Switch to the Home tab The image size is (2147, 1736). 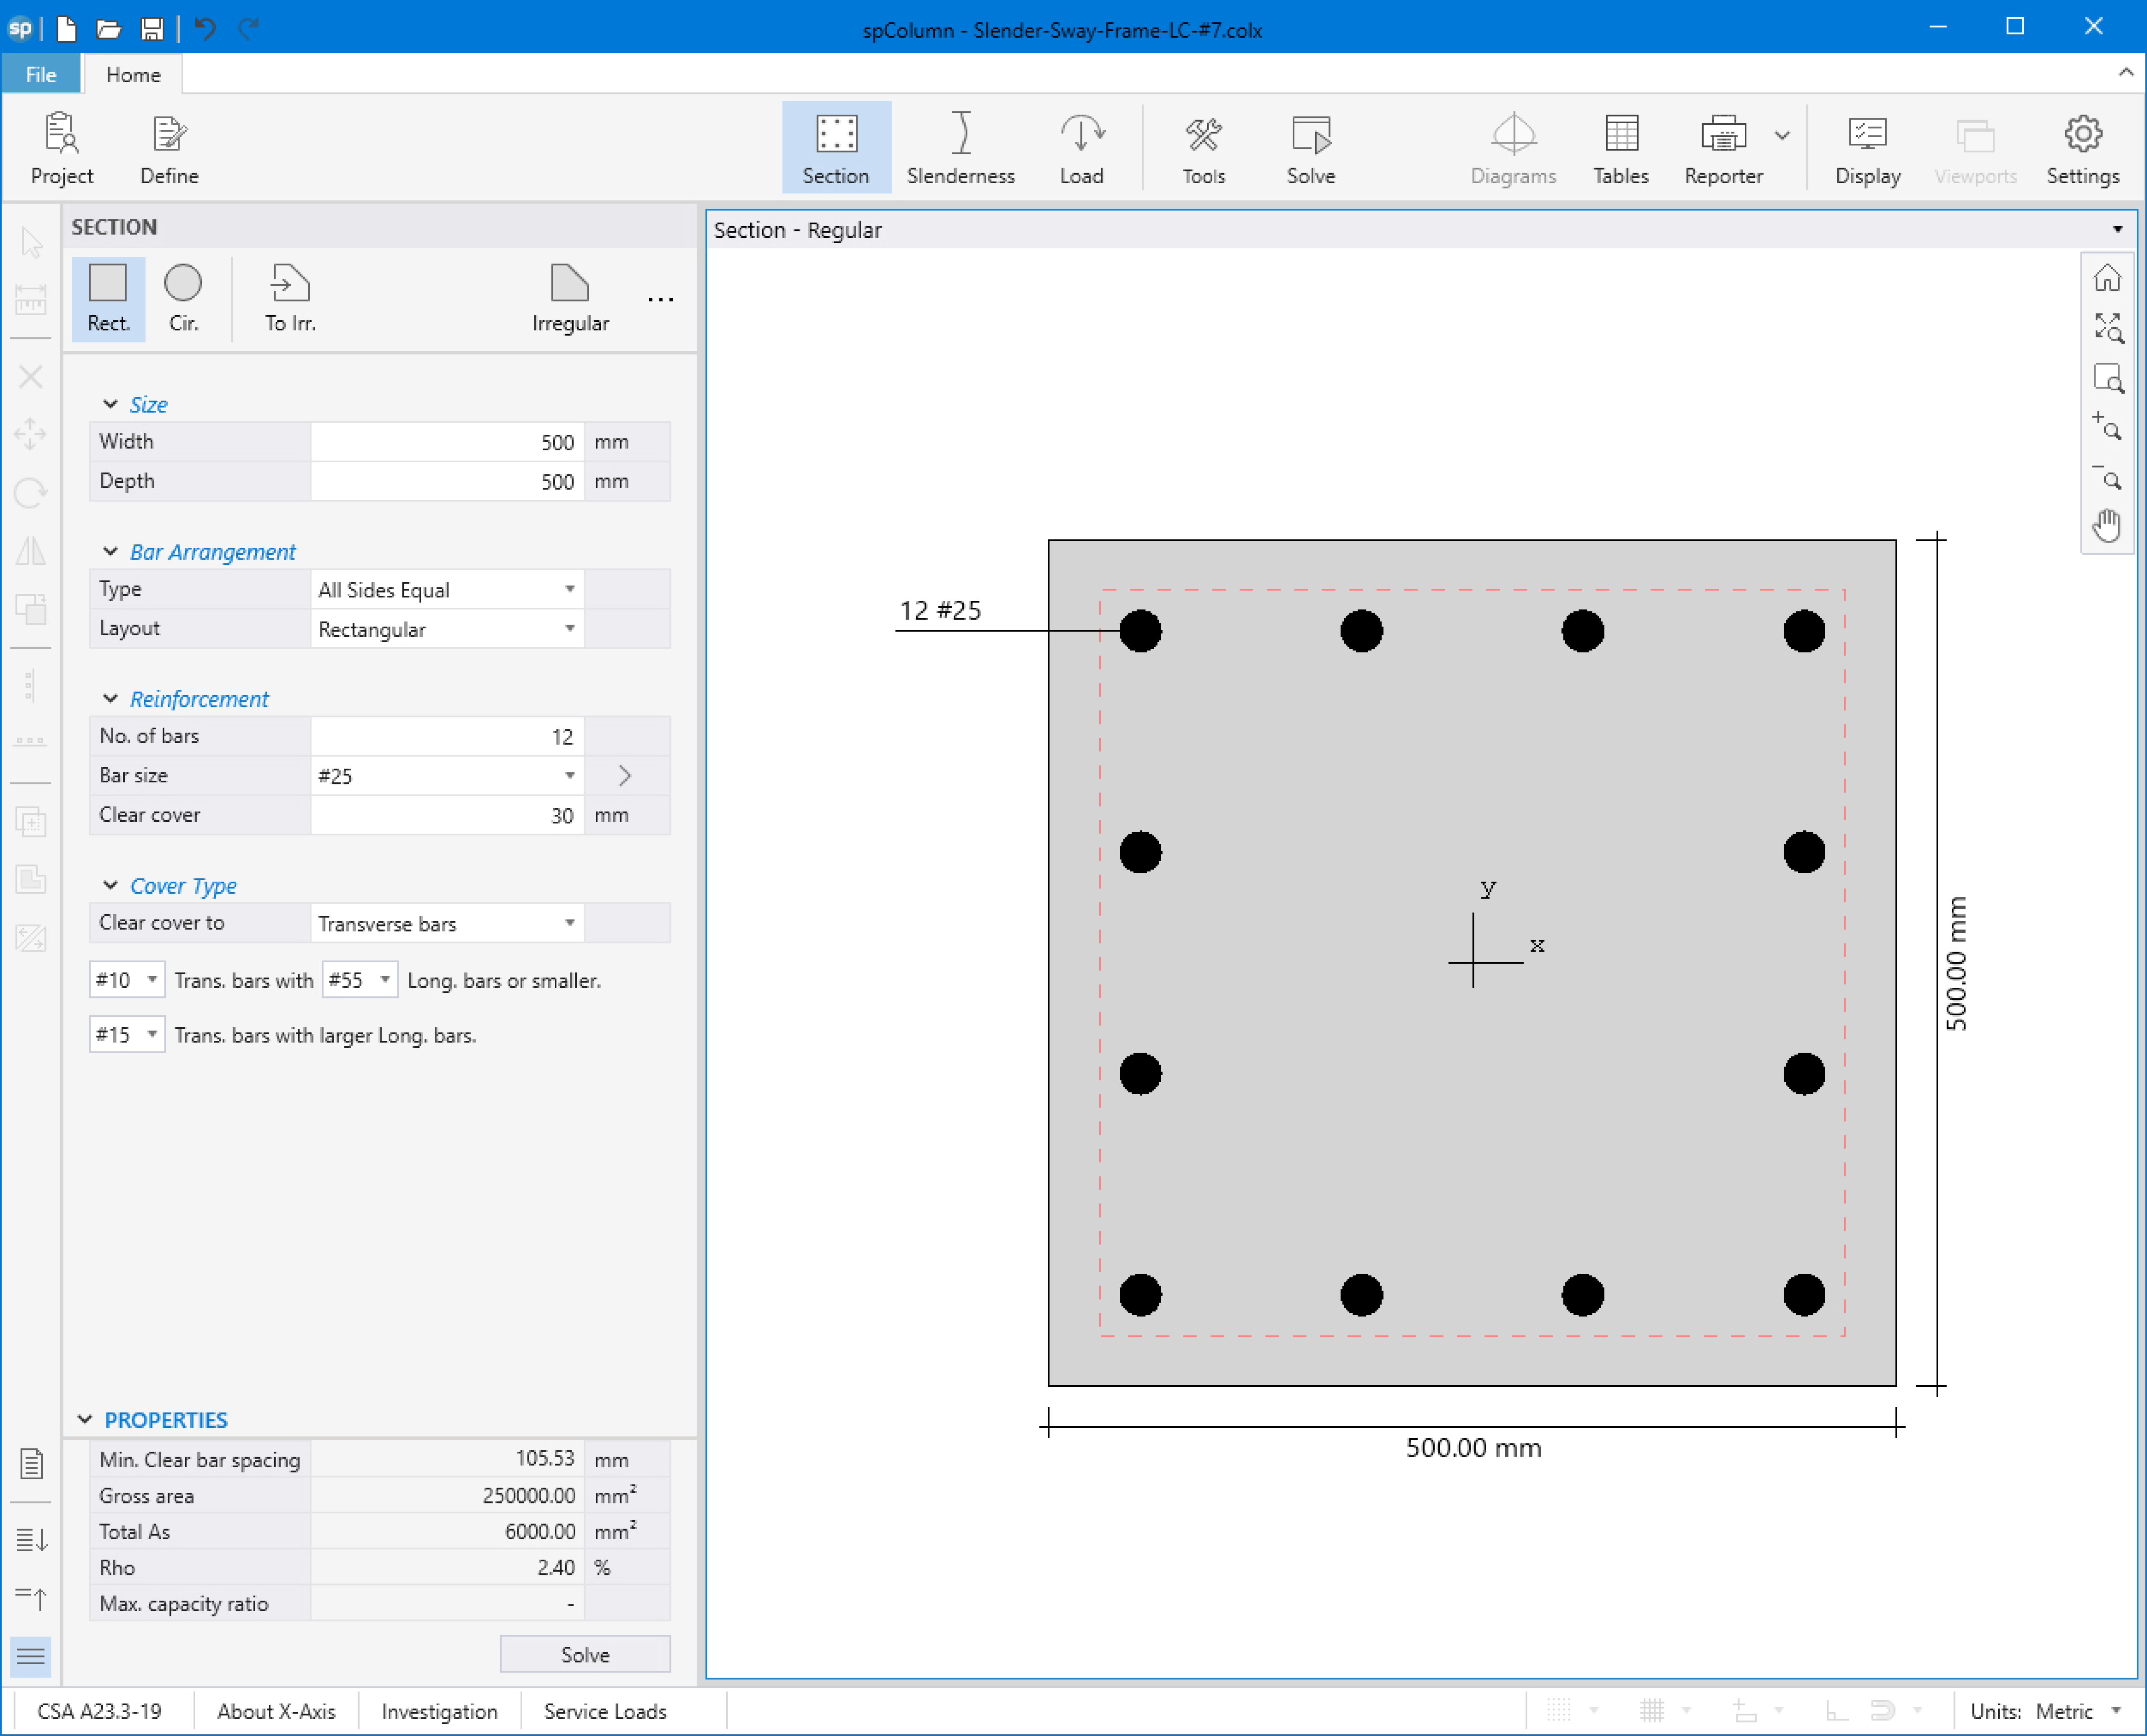(x=133, y=74)
